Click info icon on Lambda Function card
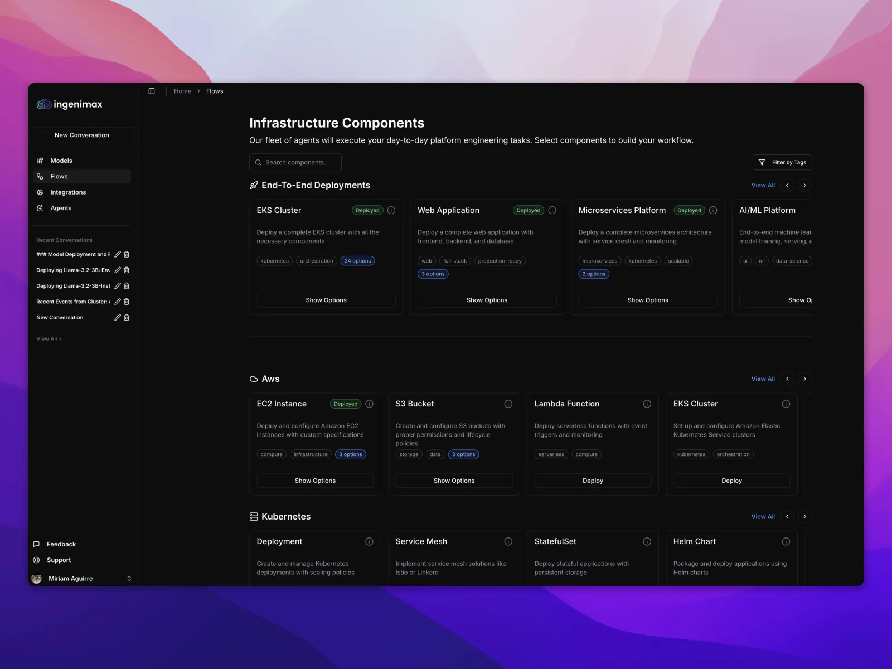The width and height of the screenshot is (892, 669). [647, 404]
